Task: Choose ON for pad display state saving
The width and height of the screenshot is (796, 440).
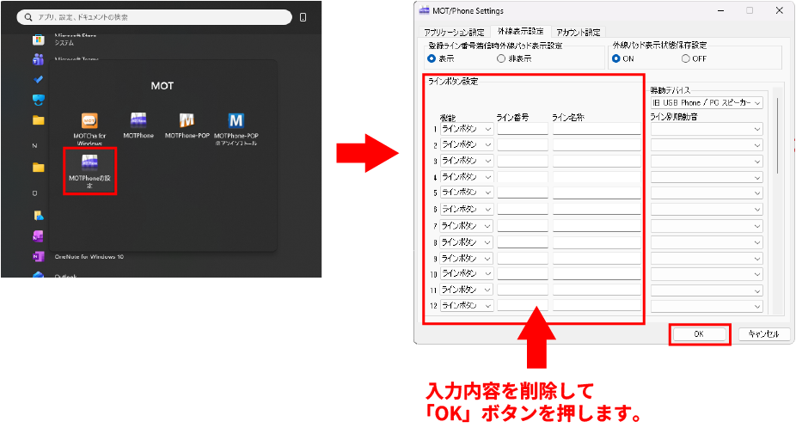Action: point(615,59)
